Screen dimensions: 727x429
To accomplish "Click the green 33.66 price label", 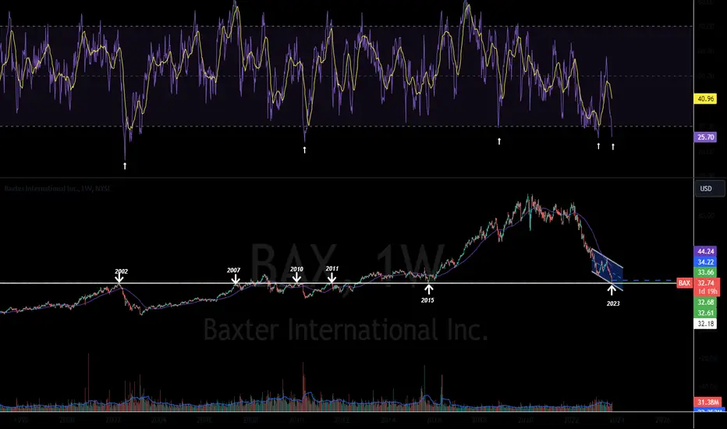I will [705, 273].
